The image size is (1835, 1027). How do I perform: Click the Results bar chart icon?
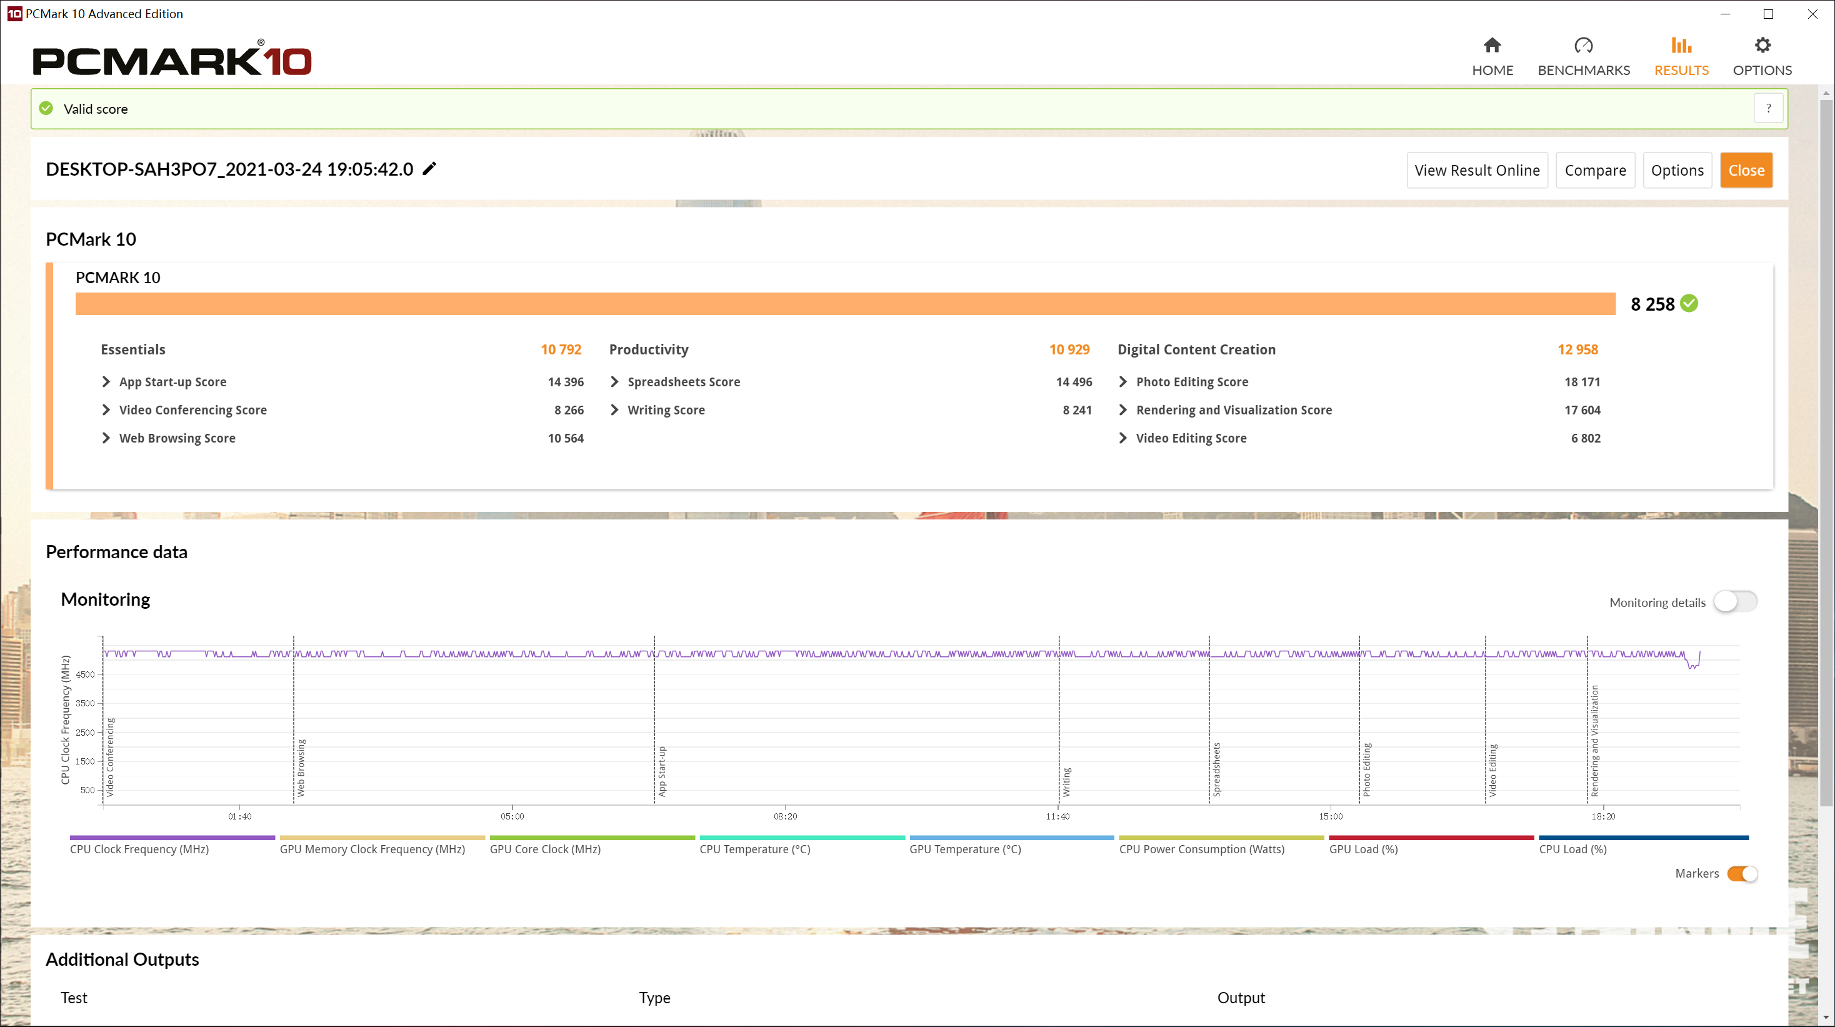1681,46
